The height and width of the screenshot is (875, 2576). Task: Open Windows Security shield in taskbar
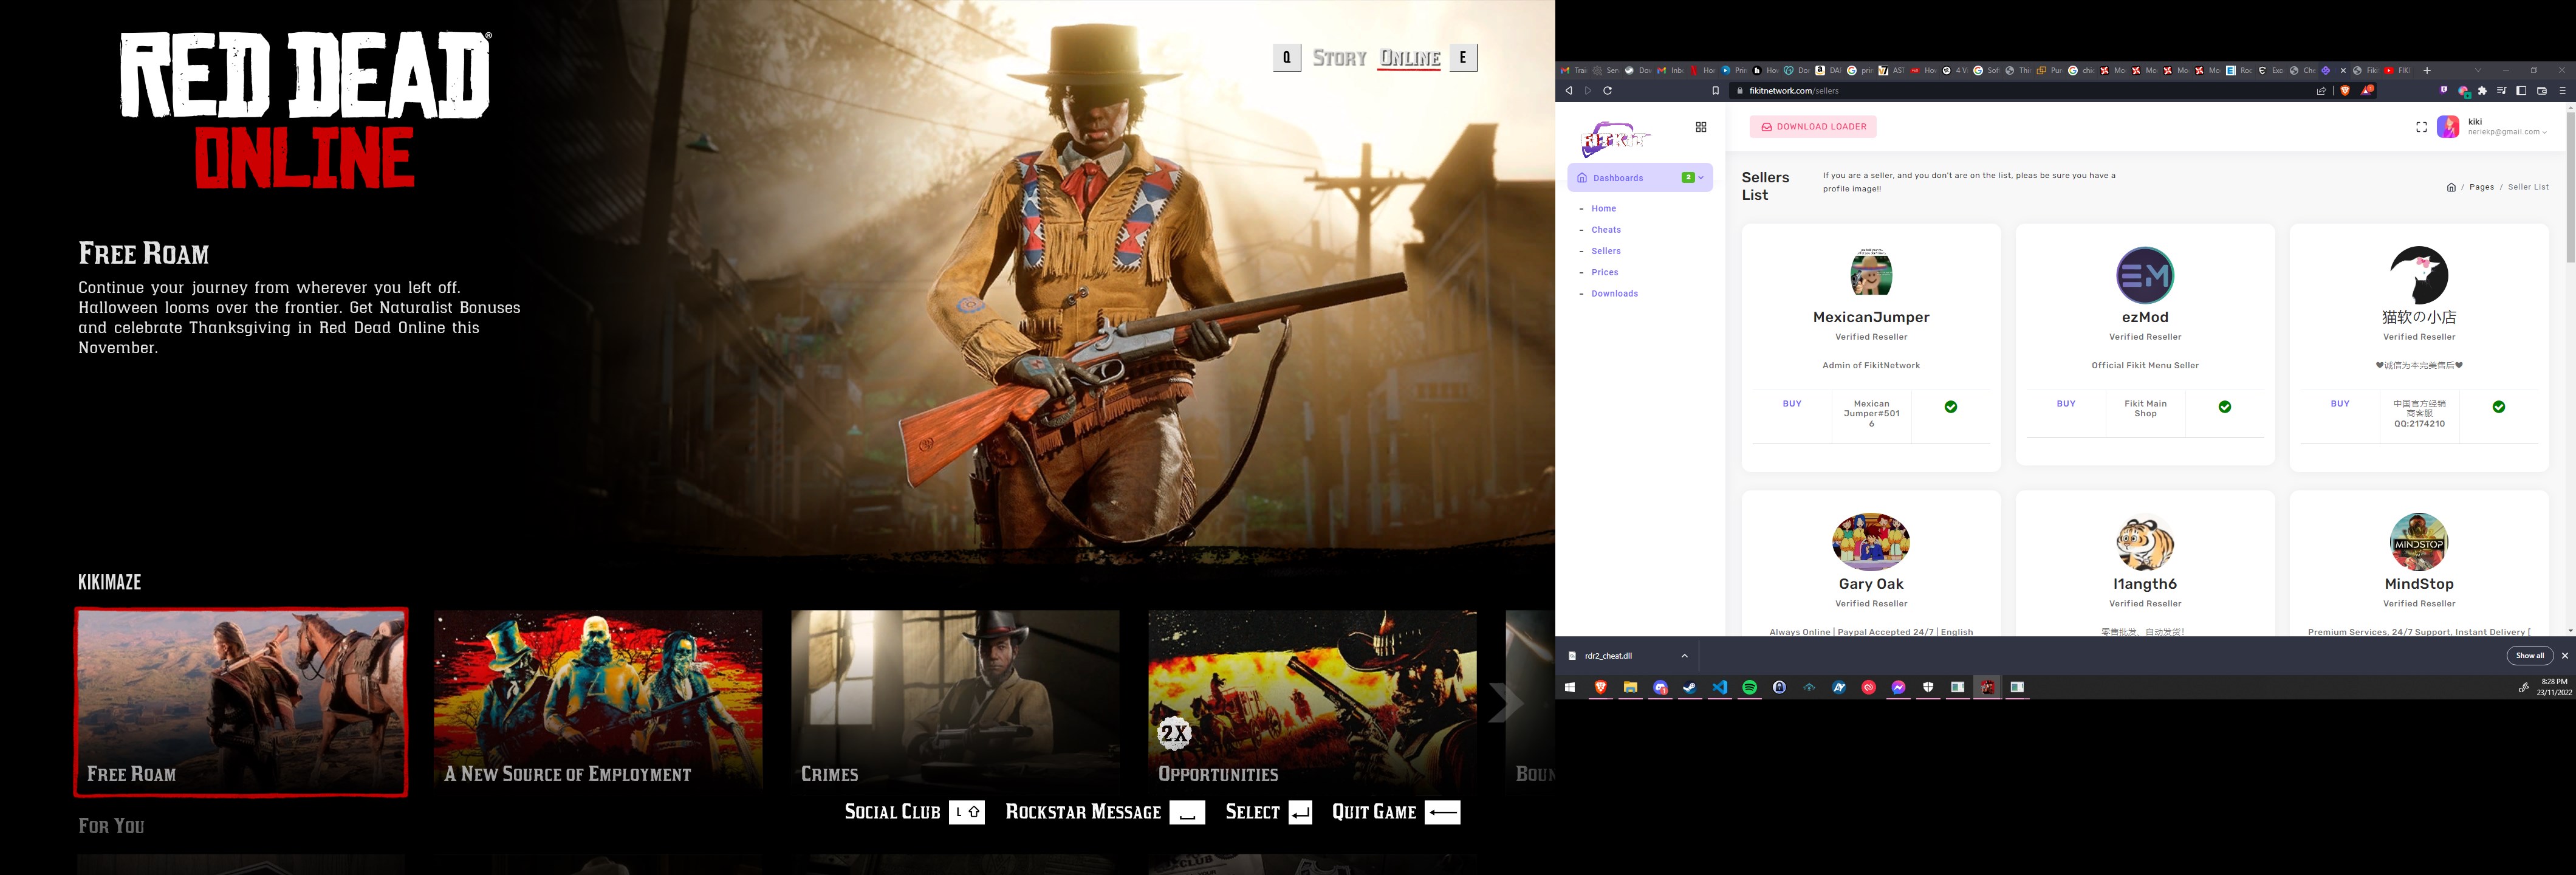[1928, 687]
